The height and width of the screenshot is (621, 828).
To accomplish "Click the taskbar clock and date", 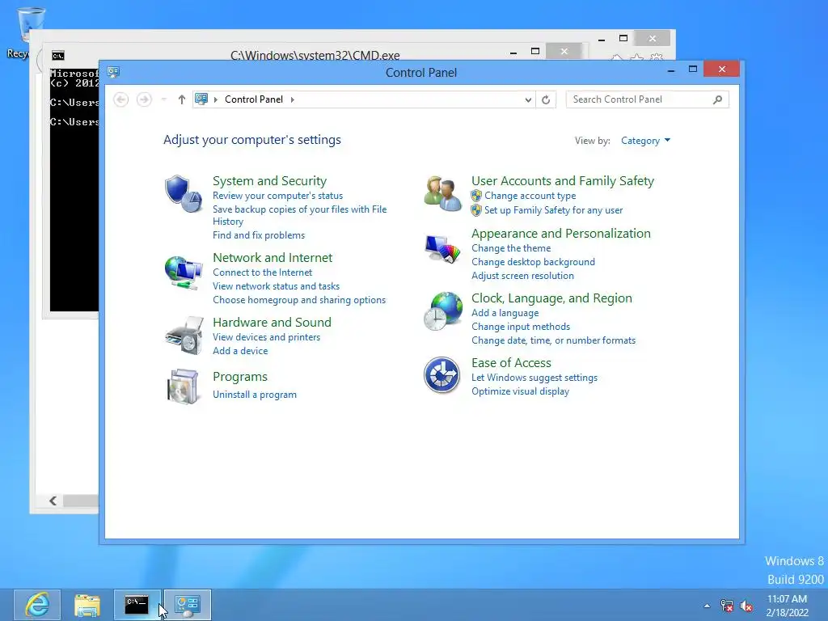I will [x=787, y=606].
